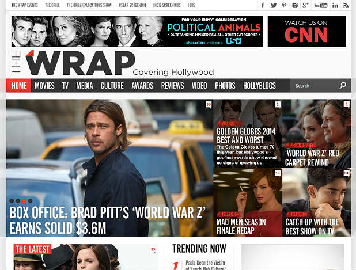Image resolution: width=356 pixels, height=270 pixels.
Task: Open comment count 16 on Mad Men story
Action: (278, 173)
